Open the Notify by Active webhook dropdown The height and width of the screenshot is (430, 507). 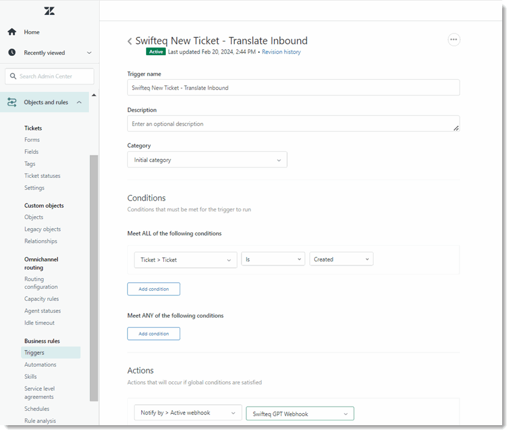tap(188, 413)
